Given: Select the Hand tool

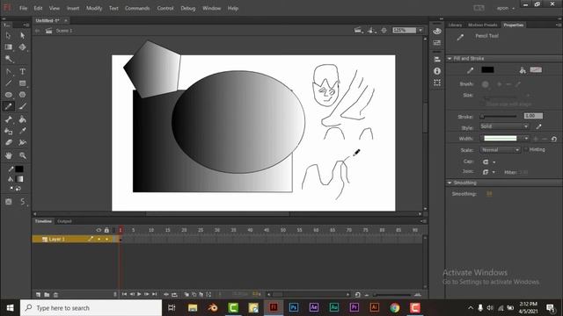Looking at the screenshot, I should (8, 155).
